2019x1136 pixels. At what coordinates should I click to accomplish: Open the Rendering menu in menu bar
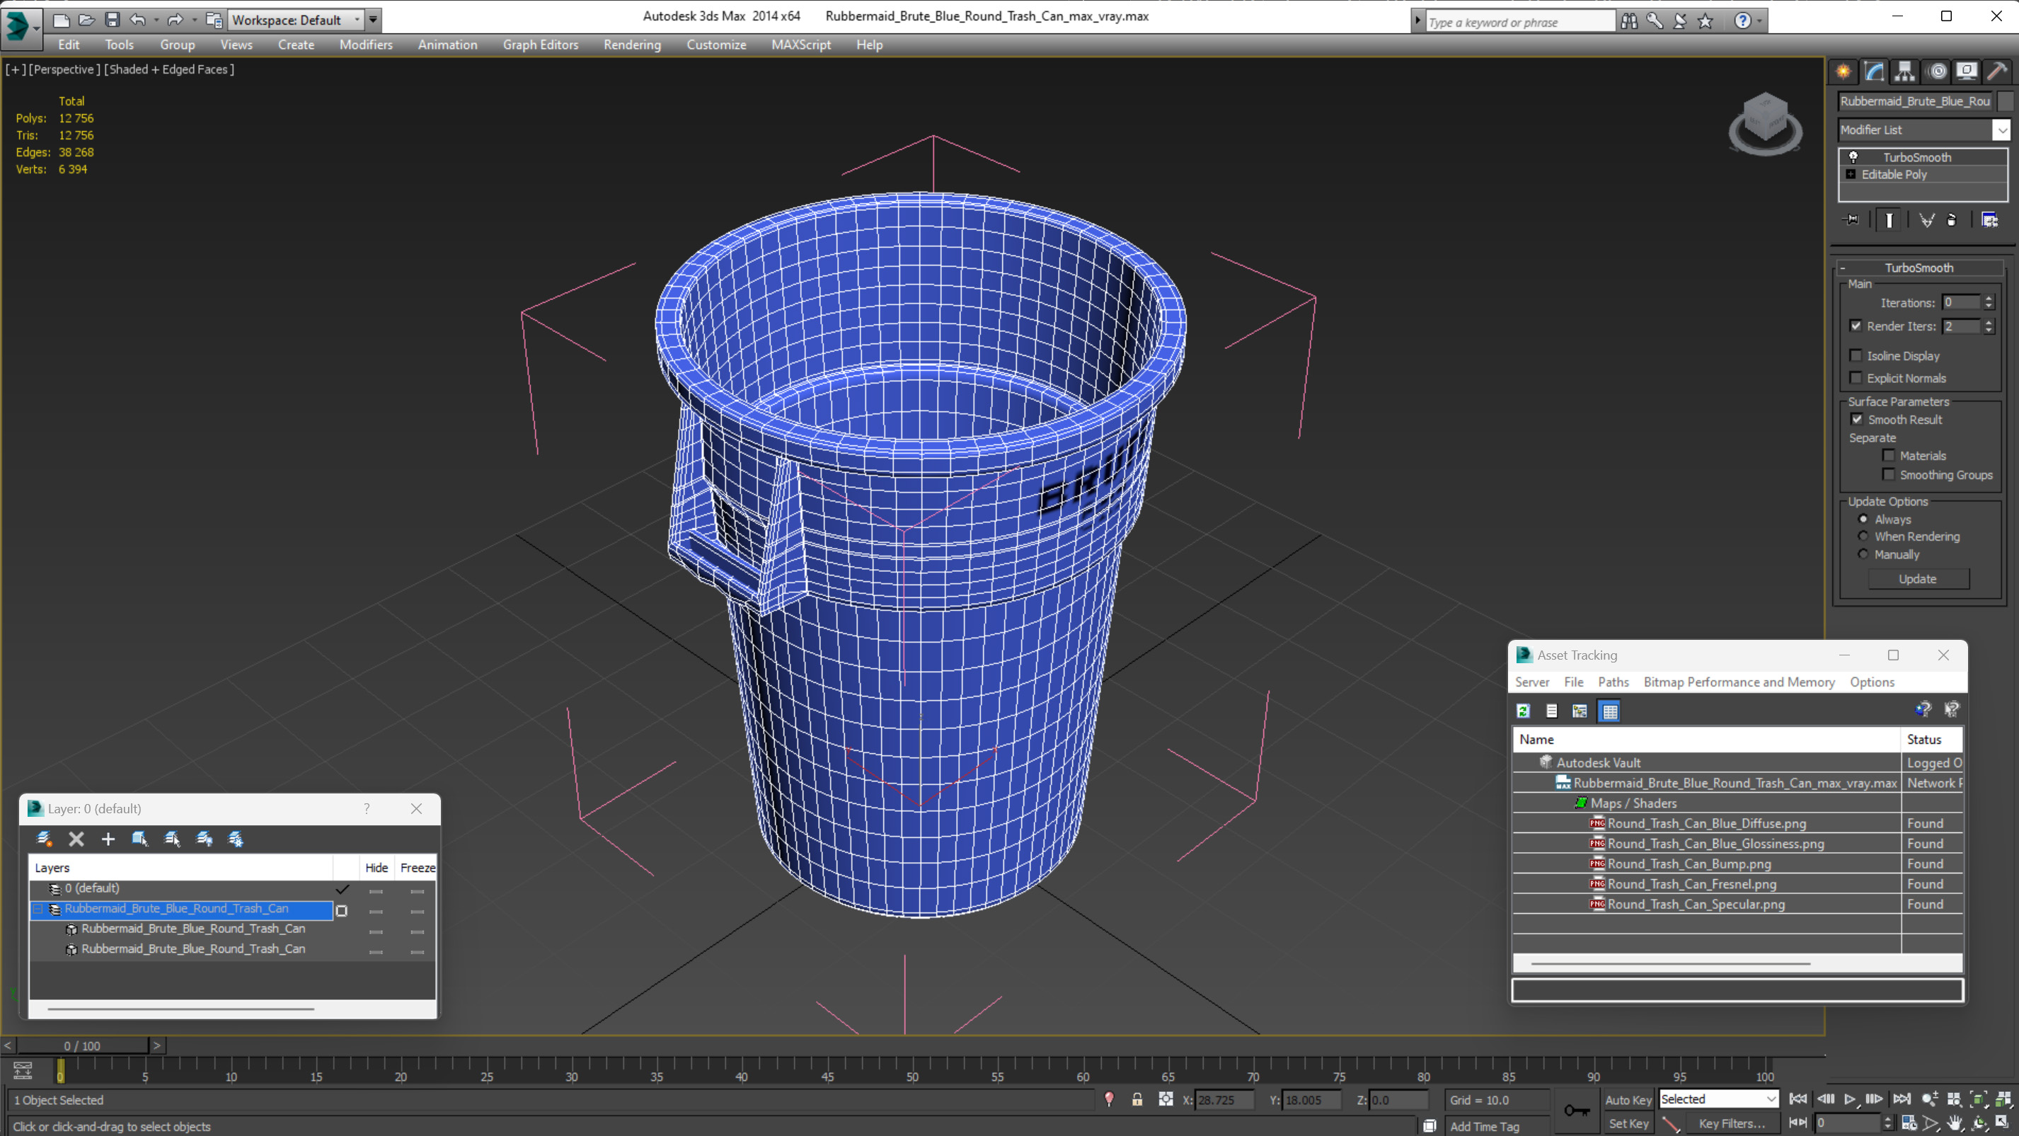coord(631,43)
